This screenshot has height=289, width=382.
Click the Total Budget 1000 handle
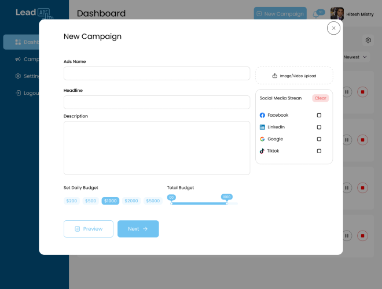coord(227,203)
